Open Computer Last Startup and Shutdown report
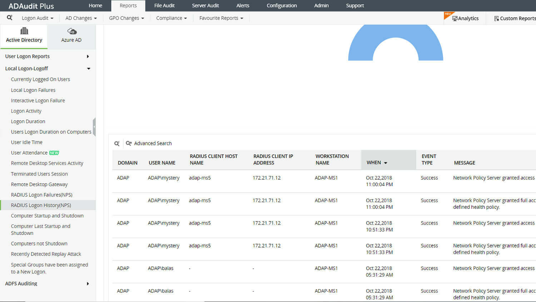Screen dimensions: 536x302 tap(41, 229)
